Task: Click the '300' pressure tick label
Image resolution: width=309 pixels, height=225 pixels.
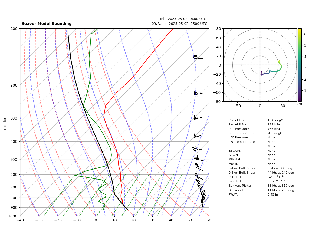Action: tap(14, 118)
